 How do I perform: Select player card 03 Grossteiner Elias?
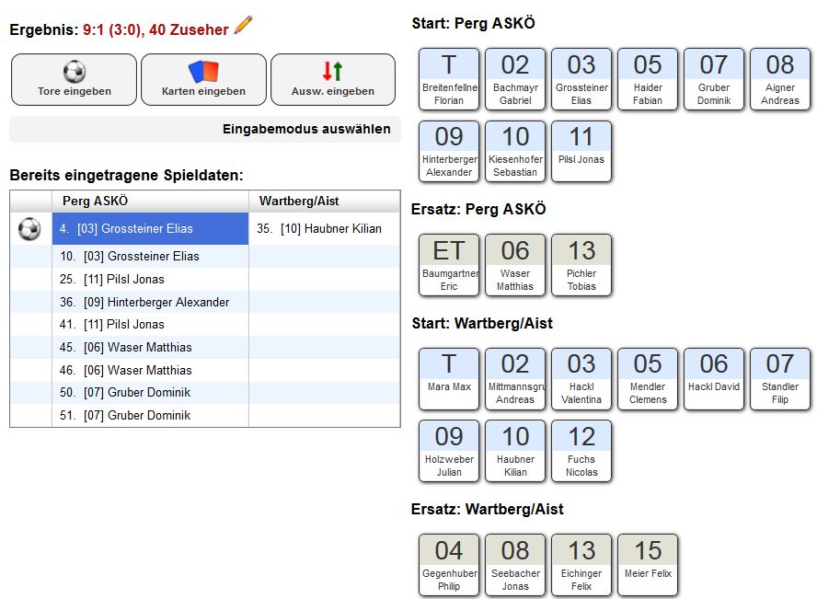(581, 79)
